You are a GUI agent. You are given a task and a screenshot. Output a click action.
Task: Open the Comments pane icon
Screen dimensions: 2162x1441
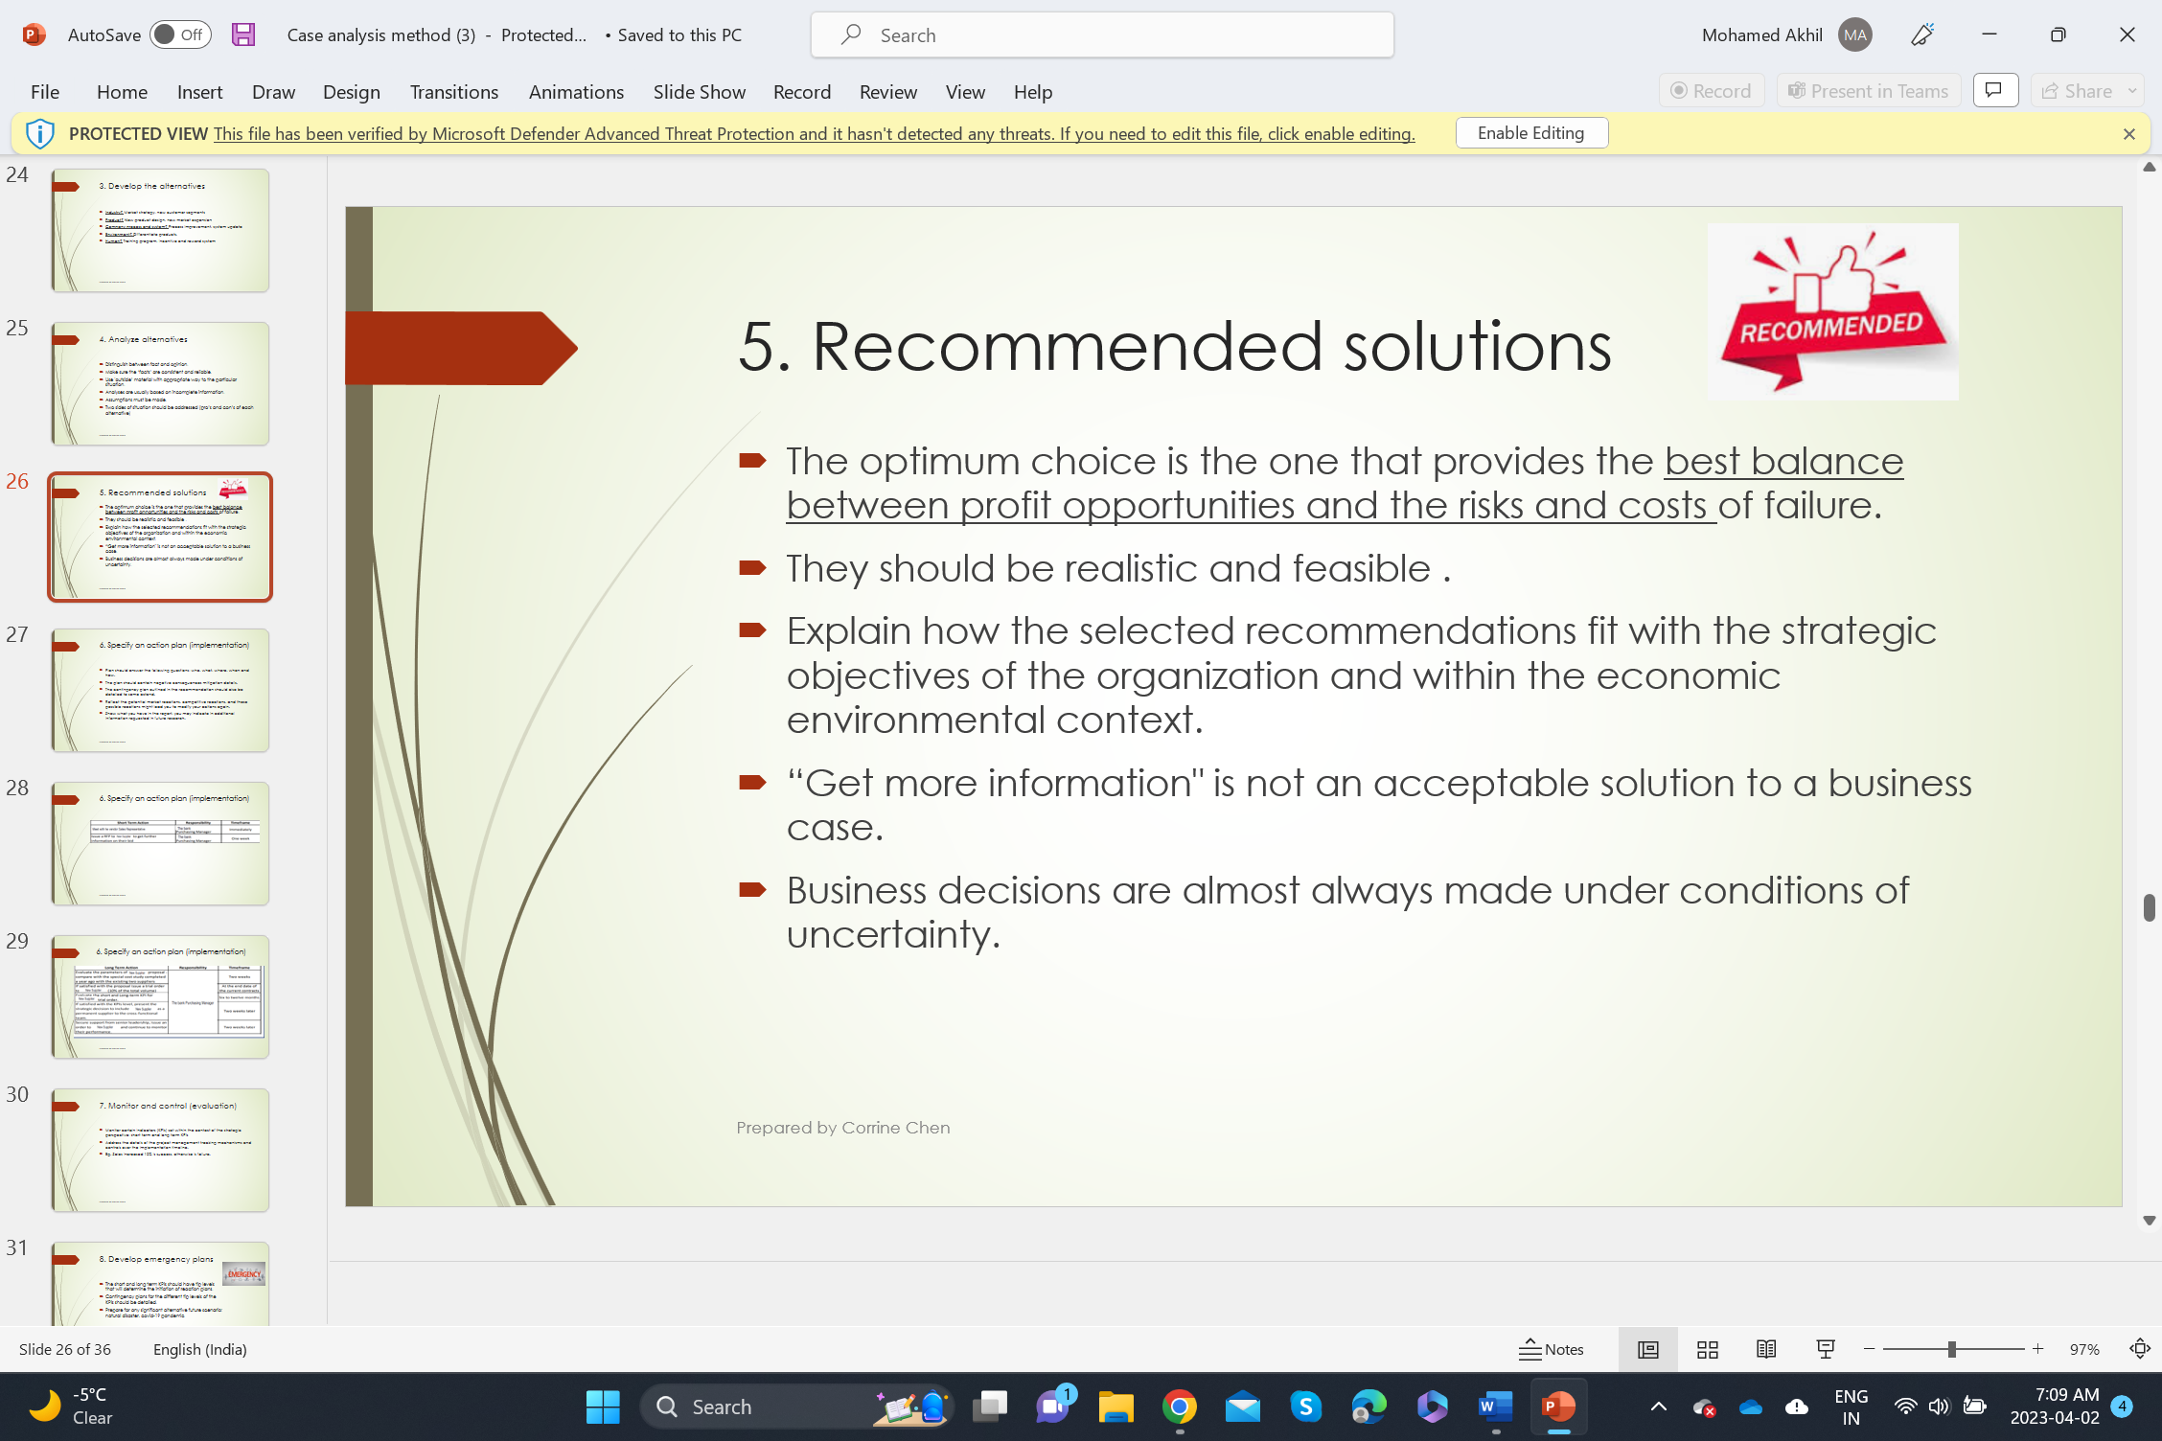[x=1995, y=90]
